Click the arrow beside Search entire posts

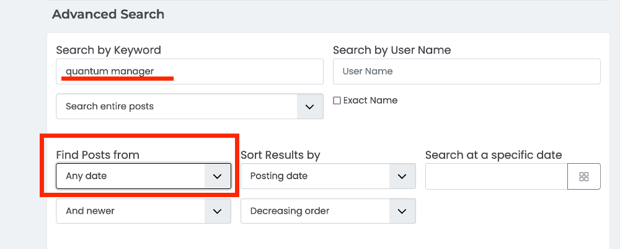(x=310, y=106)
